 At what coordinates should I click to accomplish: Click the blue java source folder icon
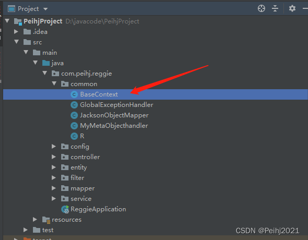pos(46,63)
